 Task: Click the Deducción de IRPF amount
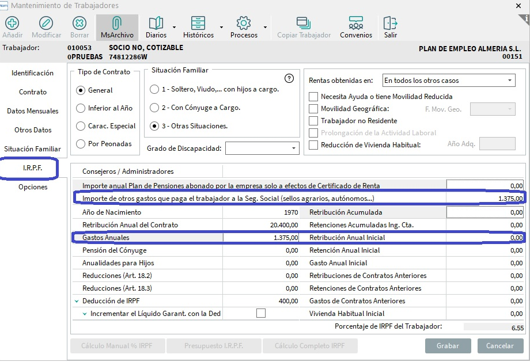coord(261,301)
